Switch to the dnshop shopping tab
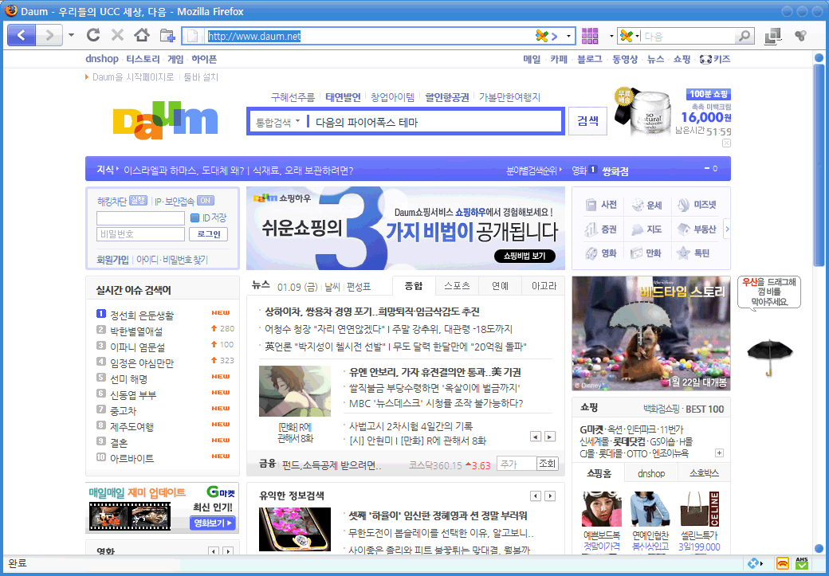This screenshot has height=576, width=829. pyautogui.click(x=651, y=473)
